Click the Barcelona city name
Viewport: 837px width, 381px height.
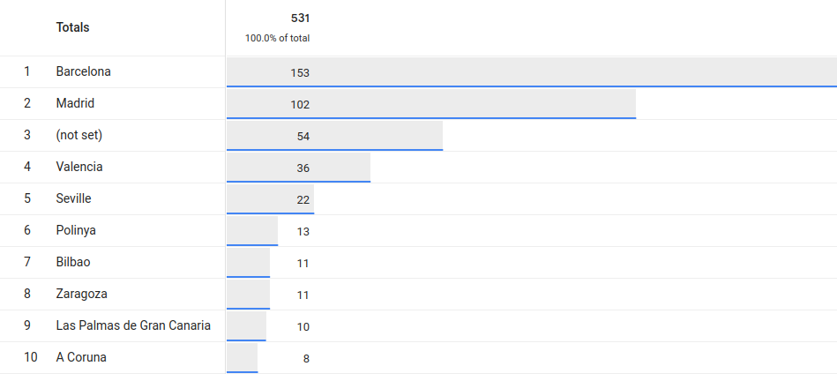[83, 71]
